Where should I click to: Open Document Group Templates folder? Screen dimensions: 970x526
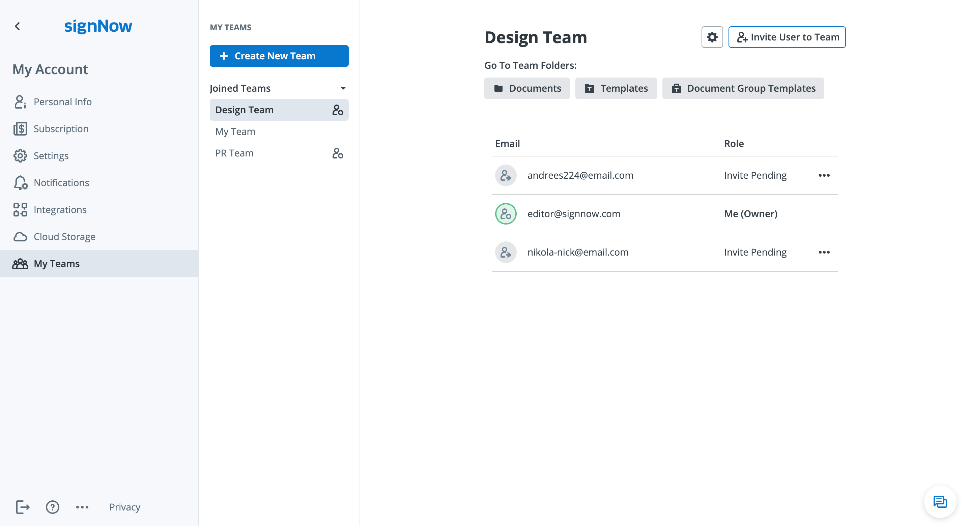coord(743,88)
